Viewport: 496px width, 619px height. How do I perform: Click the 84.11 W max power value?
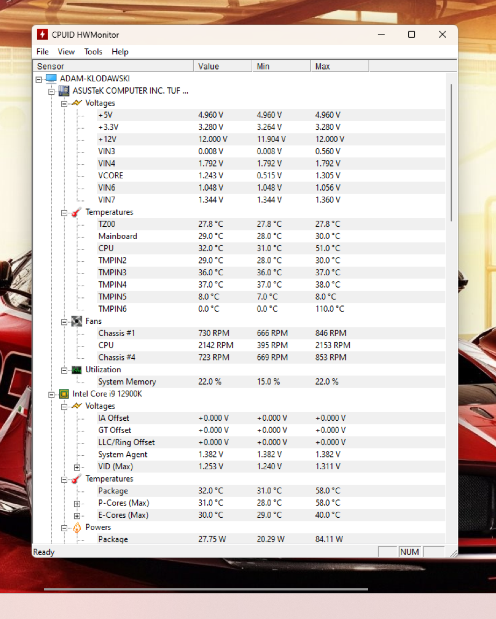tap(329, 539)
